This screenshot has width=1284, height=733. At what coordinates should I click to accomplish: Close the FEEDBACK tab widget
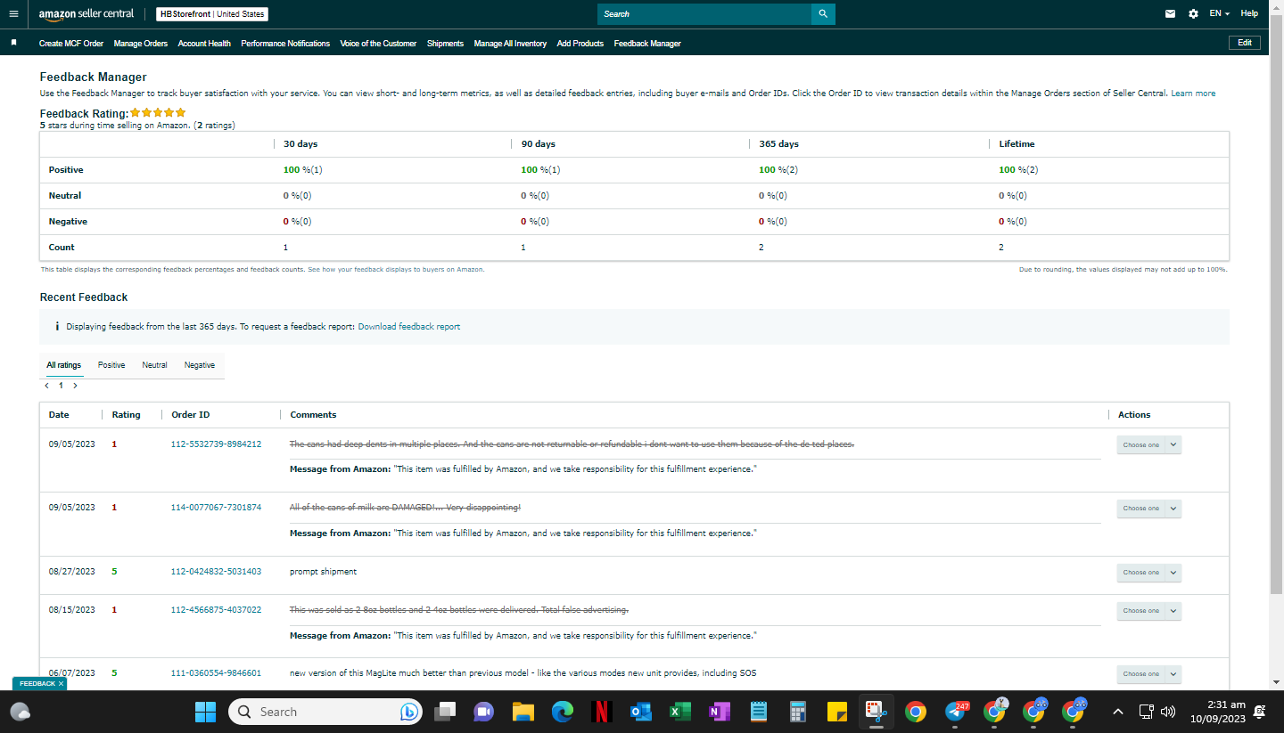point(61,683)
